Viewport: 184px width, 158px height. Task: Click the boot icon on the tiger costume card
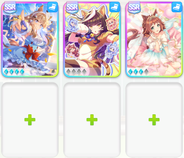pos(115,7)
